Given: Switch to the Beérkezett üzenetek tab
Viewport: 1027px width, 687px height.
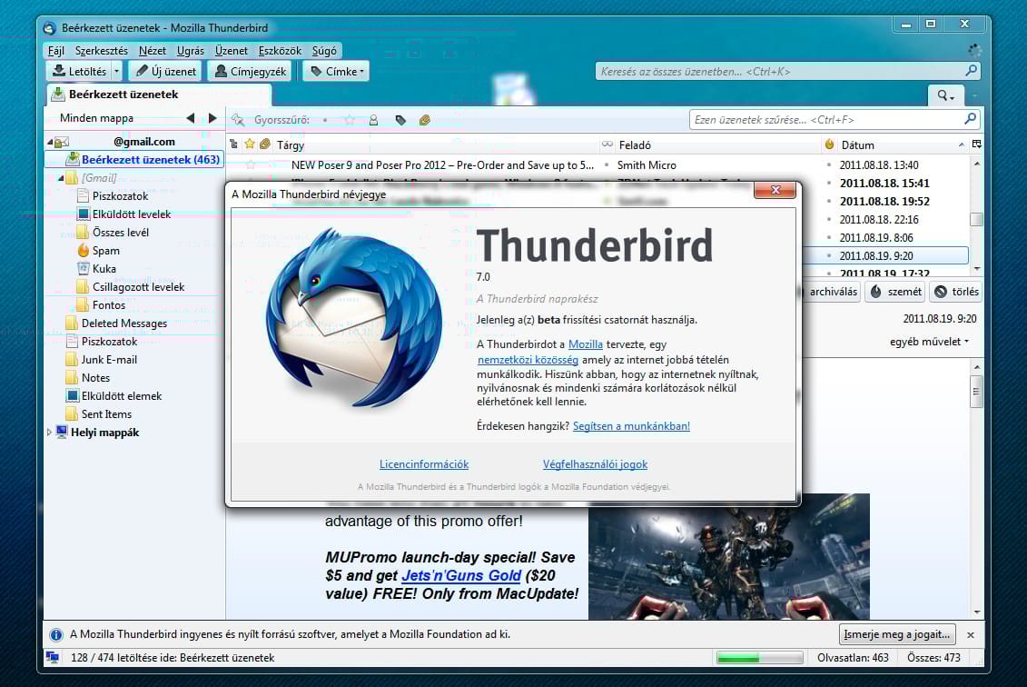Looking at the screenshot, I should click(x=159, y=95).
